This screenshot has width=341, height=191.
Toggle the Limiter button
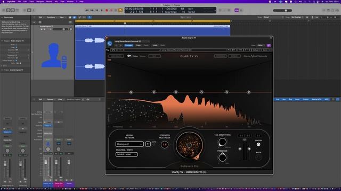258,144
